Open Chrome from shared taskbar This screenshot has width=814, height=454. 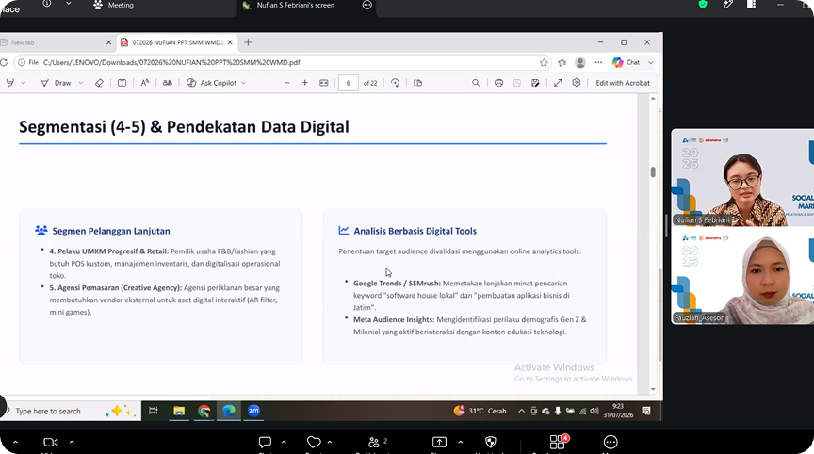click(x=204, y=411)
